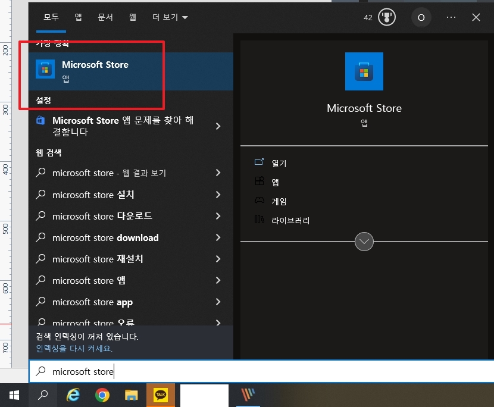Click magnifier icon beside 'microsoft store 재설치'
This screenshot has height=407, width=494.
tap(40, 259)
